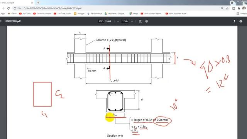247x139 pixels.
Task: View site information icon
Action: [x=15, y=8]
